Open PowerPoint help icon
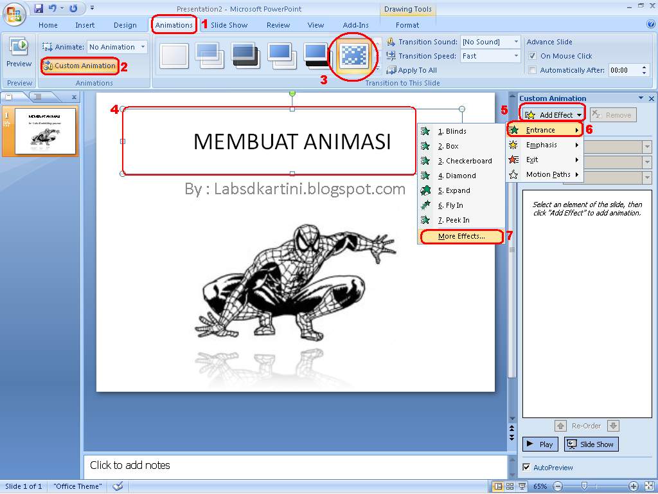Viewport: 658px width, 494px height. coord(651,24)
